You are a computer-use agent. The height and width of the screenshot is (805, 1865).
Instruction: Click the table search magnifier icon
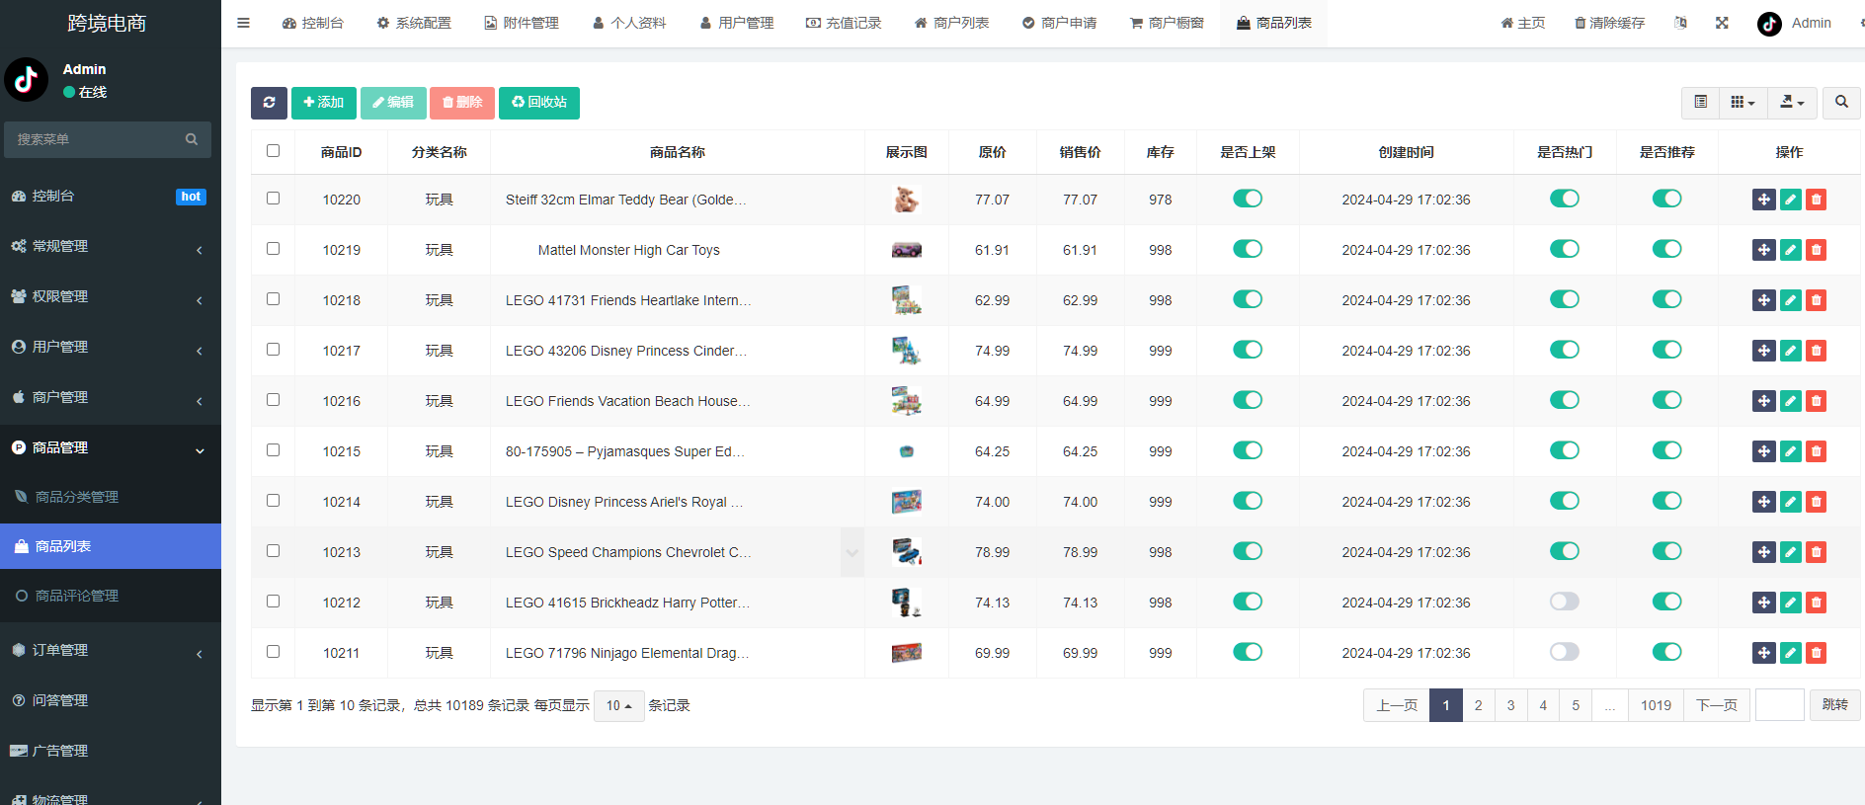tap(1841, 103)
